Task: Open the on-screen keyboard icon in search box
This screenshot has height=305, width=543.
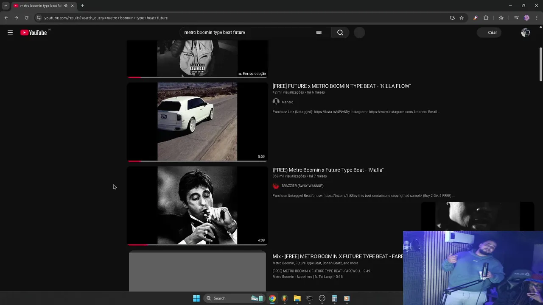Action: point(319,33)
